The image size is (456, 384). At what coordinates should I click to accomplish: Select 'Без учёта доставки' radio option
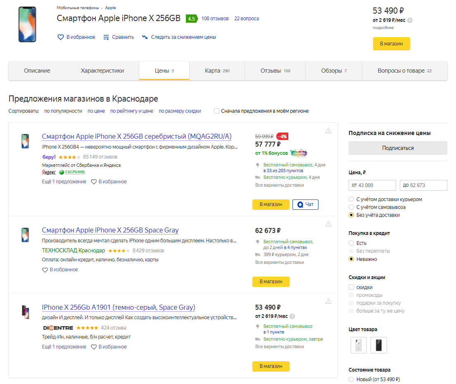point(351,215)
